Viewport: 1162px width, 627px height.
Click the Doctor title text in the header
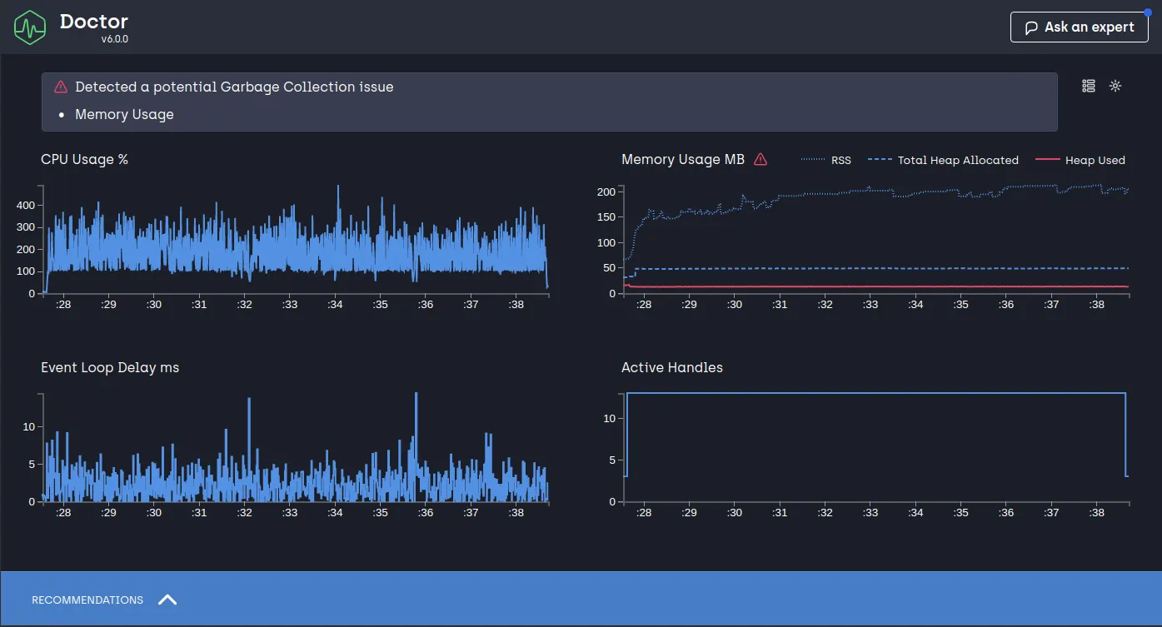coord(94,22)
